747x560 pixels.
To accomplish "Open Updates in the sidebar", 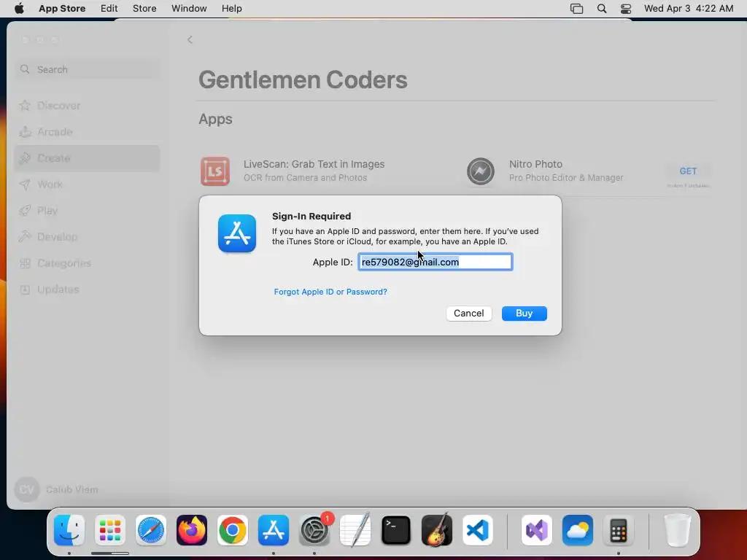I will tap(88, 289).
